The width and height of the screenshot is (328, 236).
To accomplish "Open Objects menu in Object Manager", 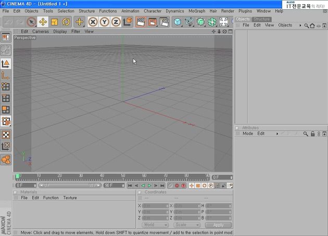I will tap(285, 25).
